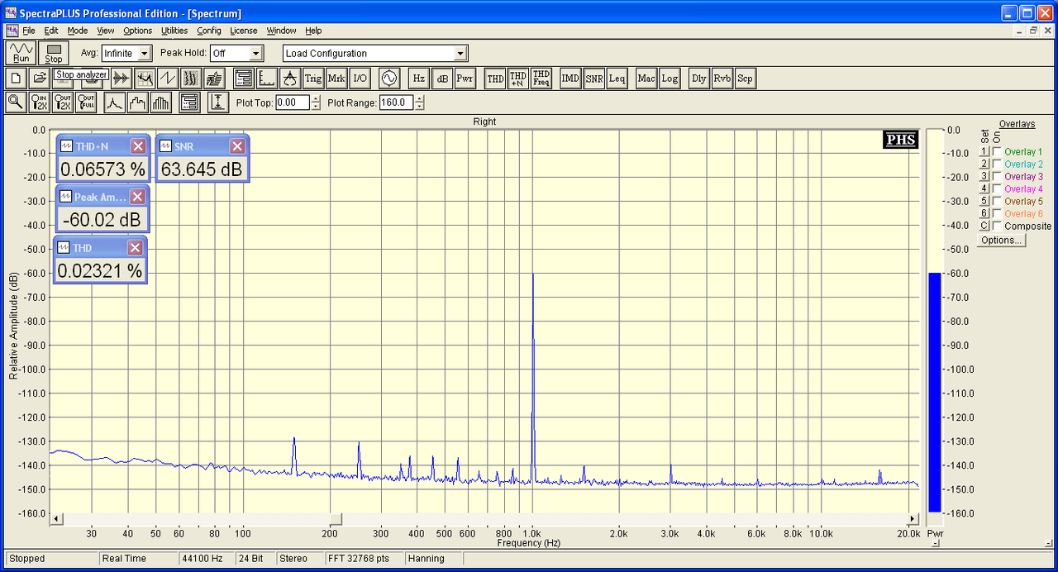The width and height of the screenshot is (1058, 572).
Task: Click the Mrk markers button
Action: [x=336, y=79]
